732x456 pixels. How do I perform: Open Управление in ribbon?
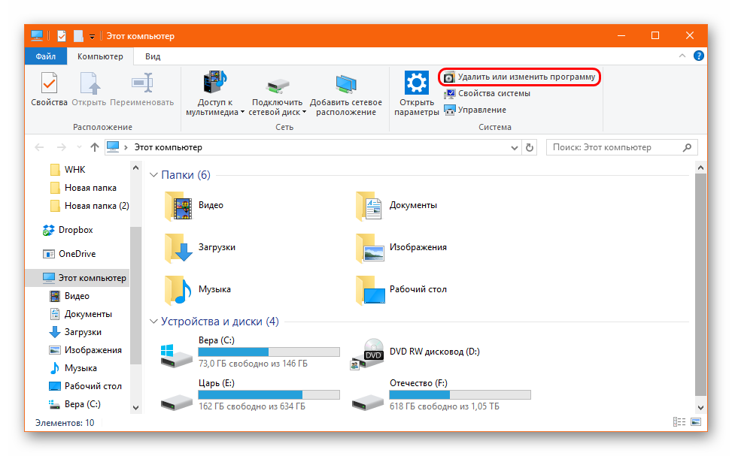coord(481,110)
